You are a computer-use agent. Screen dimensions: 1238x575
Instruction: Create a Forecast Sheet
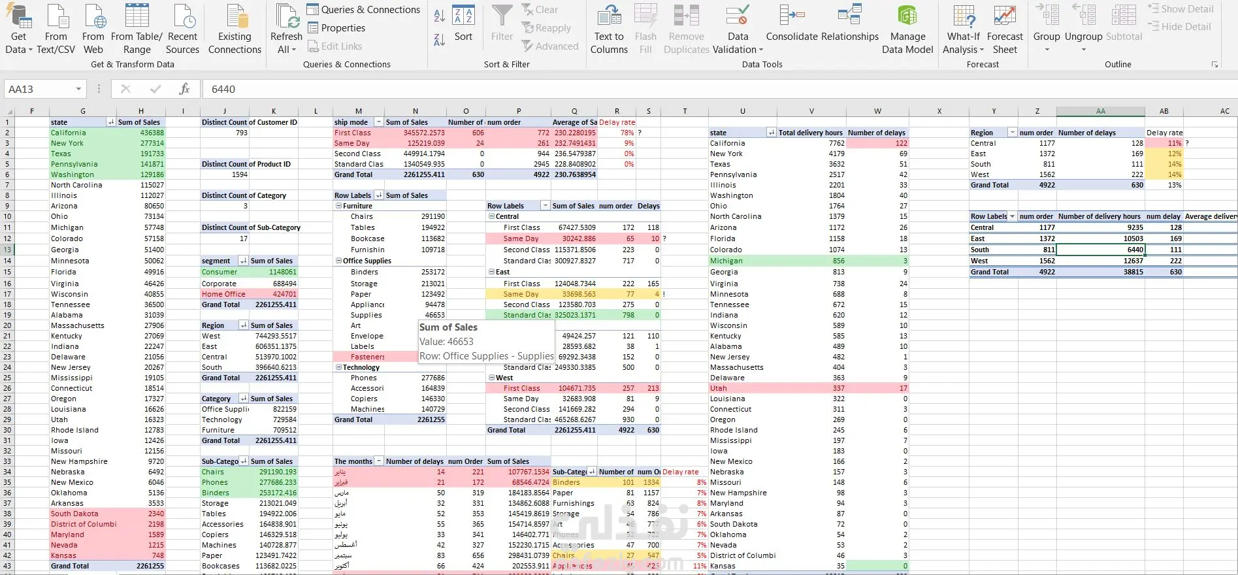(x=1005, y=29)
